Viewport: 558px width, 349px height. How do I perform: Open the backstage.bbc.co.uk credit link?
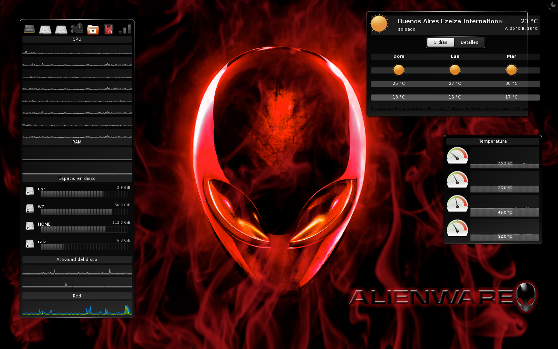[449, 109]
